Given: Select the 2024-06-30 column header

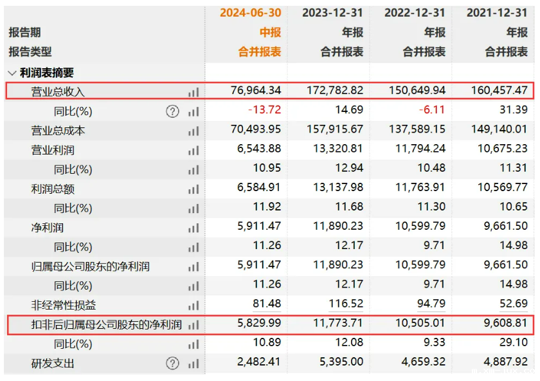Looking at the screenshot, I should click(x=250, y=13).
